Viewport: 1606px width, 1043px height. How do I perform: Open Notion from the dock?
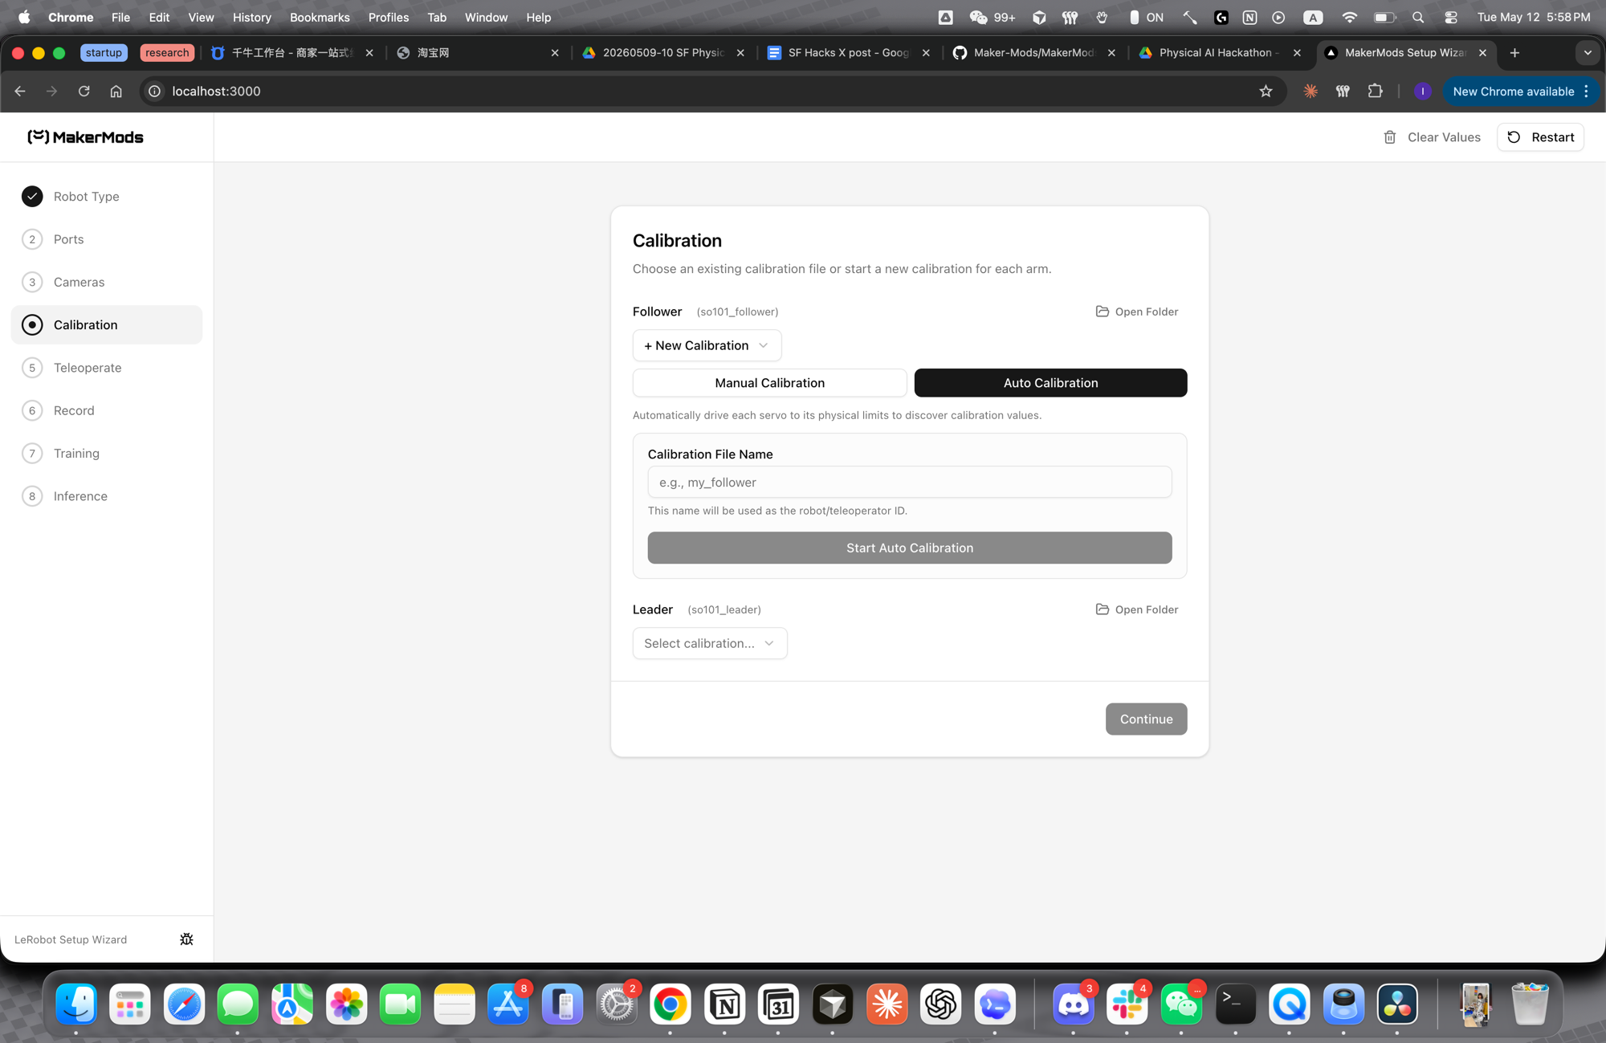725,1004
